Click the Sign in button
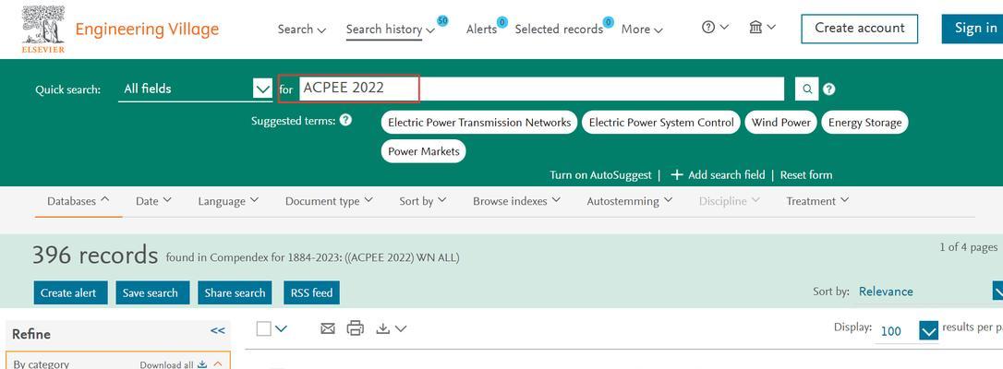Viewport: 1003px width, 369px height. click(973, 29)
